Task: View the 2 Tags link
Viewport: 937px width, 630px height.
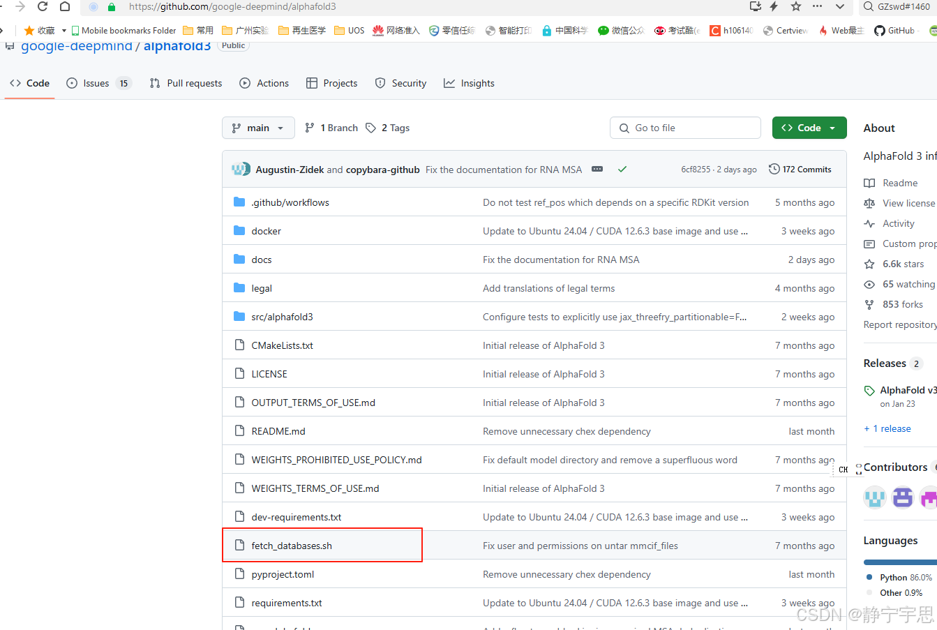Action: 387,128
